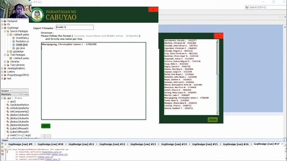The width and height of the screenshot is (287, 161).
Task: Select Recitation.java file in the tree
Action: (x=22, y=41)
